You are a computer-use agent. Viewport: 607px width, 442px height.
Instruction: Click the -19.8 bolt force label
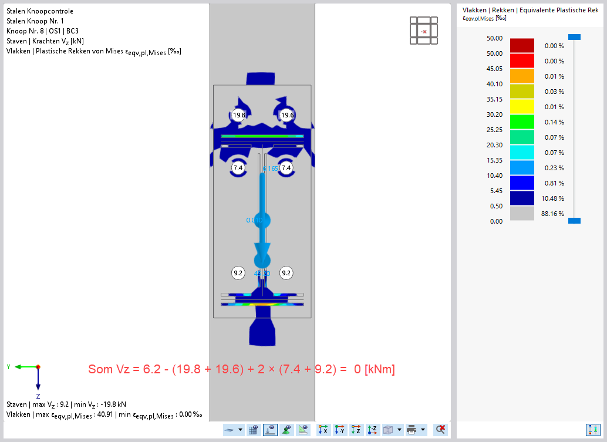(x=238, y=115)
